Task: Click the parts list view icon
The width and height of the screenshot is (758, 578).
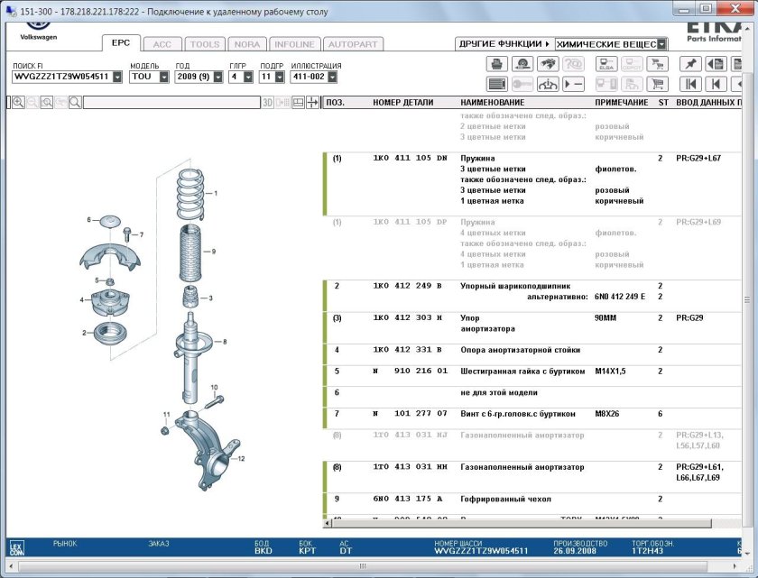Action: [x=496, y=84]
